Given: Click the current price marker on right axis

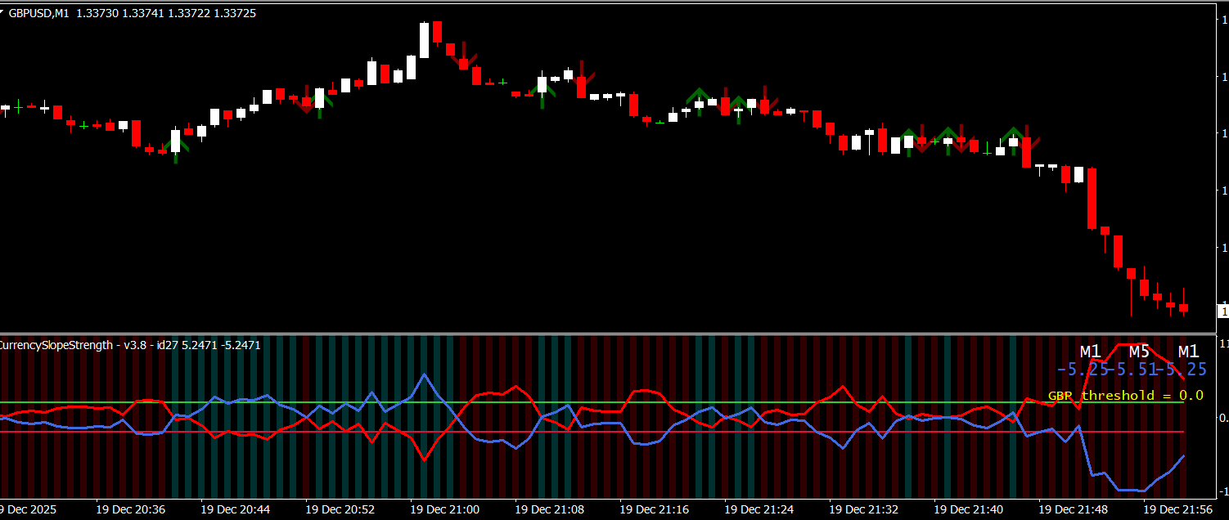Looking at the screenshot, I should (x=1223, y=310).
